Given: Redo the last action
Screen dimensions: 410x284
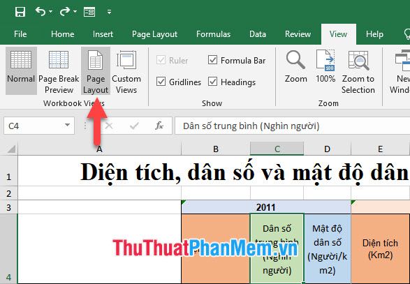Looking at the screenshot, I should tap(64, 11).
